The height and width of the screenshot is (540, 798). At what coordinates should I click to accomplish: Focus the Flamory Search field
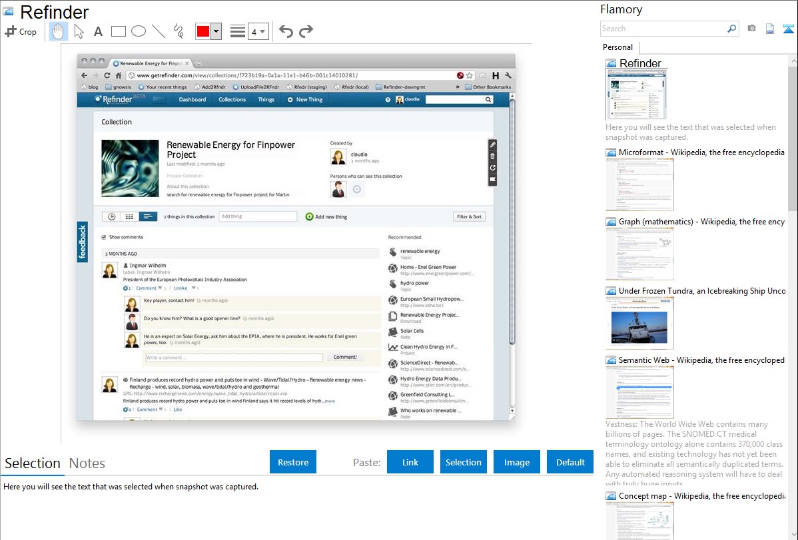pos(664,29)
